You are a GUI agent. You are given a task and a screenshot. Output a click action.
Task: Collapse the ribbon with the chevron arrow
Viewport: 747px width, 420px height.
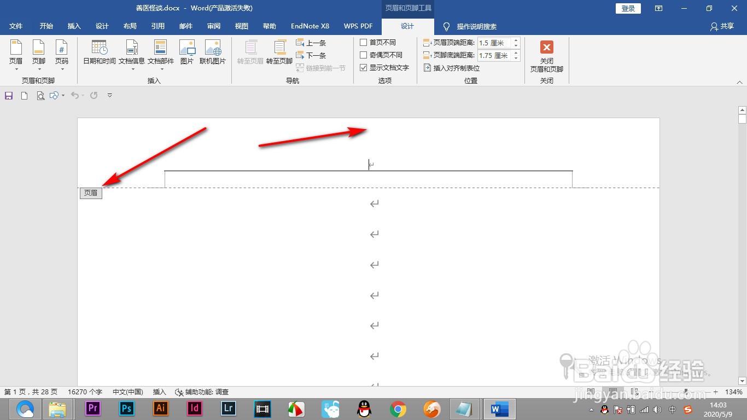coord(739,82)
